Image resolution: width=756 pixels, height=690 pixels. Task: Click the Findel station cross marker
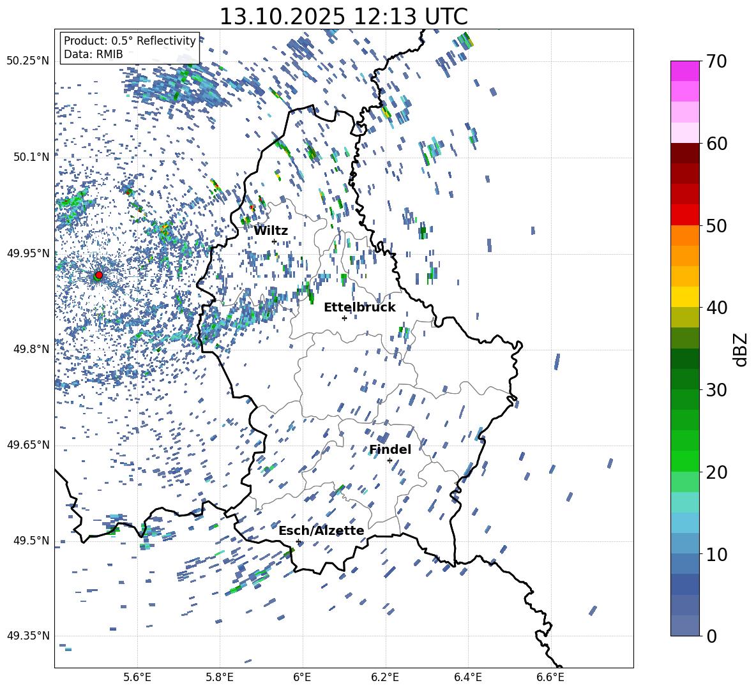click(389, 460)
